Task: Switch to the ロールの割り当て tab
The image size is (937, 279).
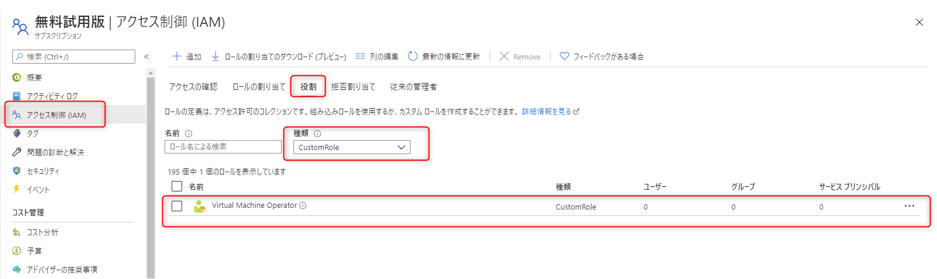Action: [259, 87]
